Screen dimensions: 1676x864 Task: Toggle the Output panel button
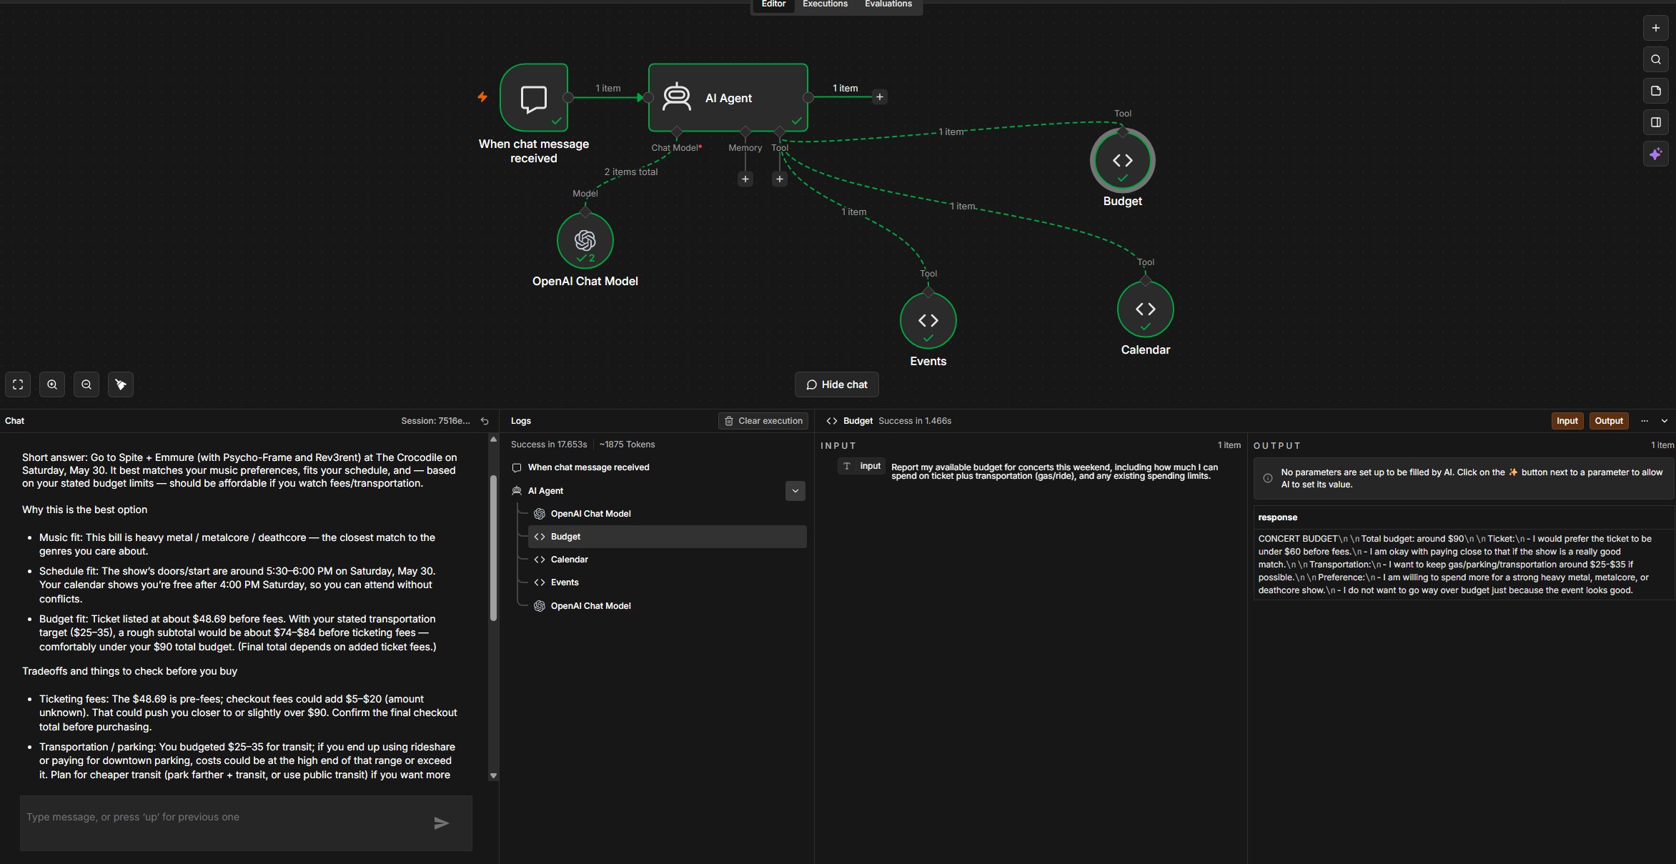(1608, 421)
